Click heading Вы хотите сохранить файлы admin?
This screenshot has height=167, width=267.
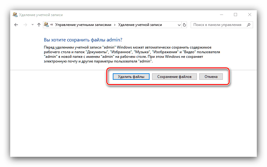point(83,40)
